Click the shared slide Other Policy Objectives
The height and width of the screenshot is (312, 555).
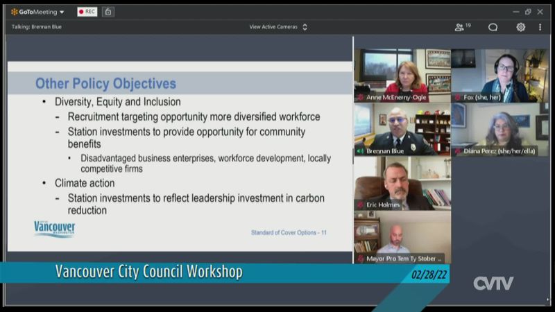pos(180,156)
